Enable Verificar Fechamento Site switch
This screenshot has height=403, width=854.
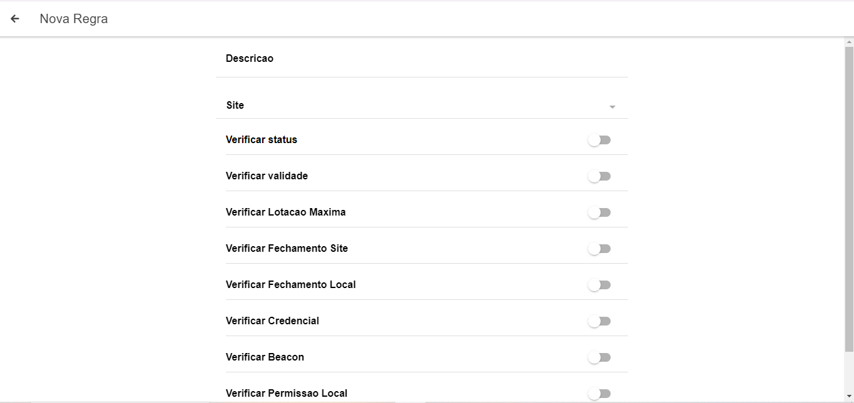[x=599, y=249]
